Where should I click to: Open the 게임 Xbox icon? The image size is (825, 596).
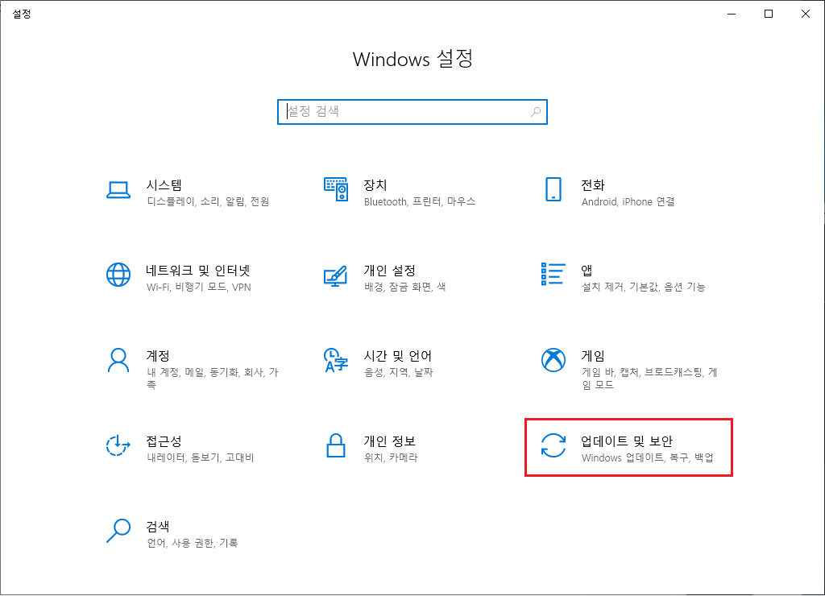tap(553, 360)
